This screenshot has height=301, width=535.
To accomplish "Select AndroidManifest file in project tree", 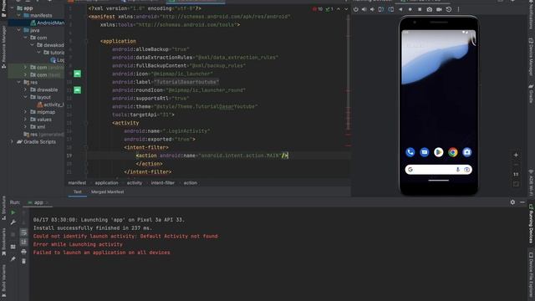I will pyautogui.click(x=47, y=23).
